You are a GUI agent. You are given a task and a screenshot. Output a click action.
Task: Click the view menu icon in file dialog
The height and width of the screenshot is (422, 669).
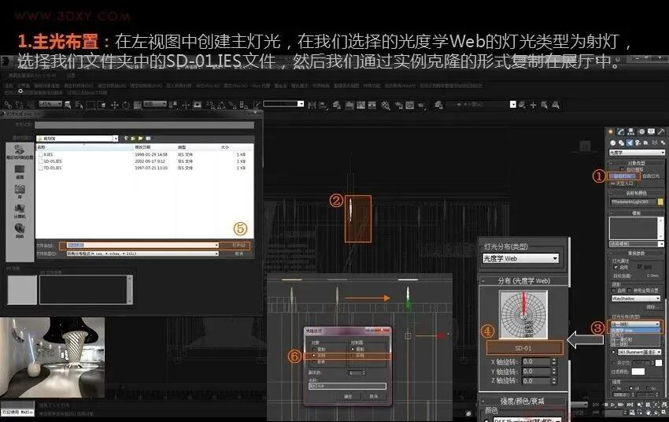[x=148, y=139]
